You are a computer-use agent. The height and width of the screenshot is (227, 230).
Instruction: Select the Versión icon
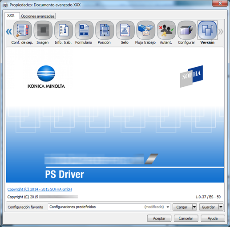tap(207, 30)
